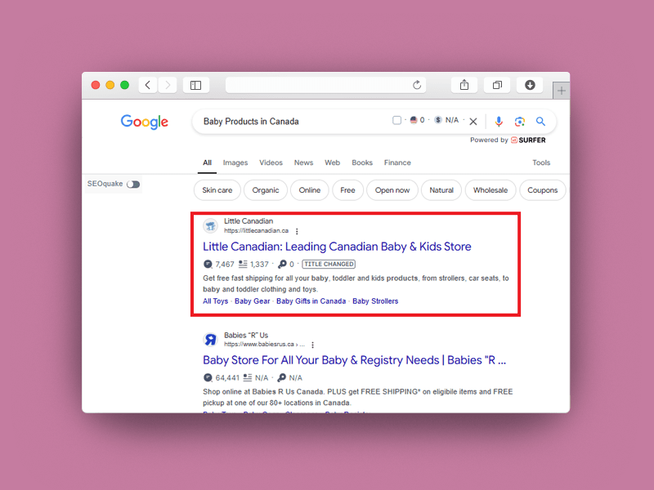Screen dimensions: 654x490
Task: Open Safari downloads icon
Action: (x=530, y=85)
